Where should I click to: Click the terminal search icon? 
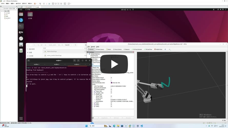[x=74, y=60]
